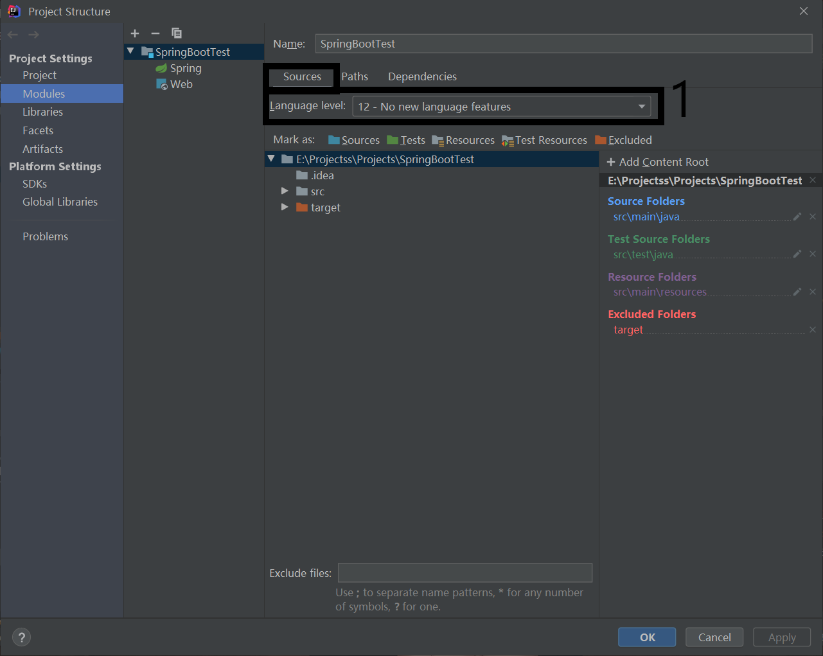The image size is (823, 656).
Task: Click the Cancel button
Action: coord(714,637)
